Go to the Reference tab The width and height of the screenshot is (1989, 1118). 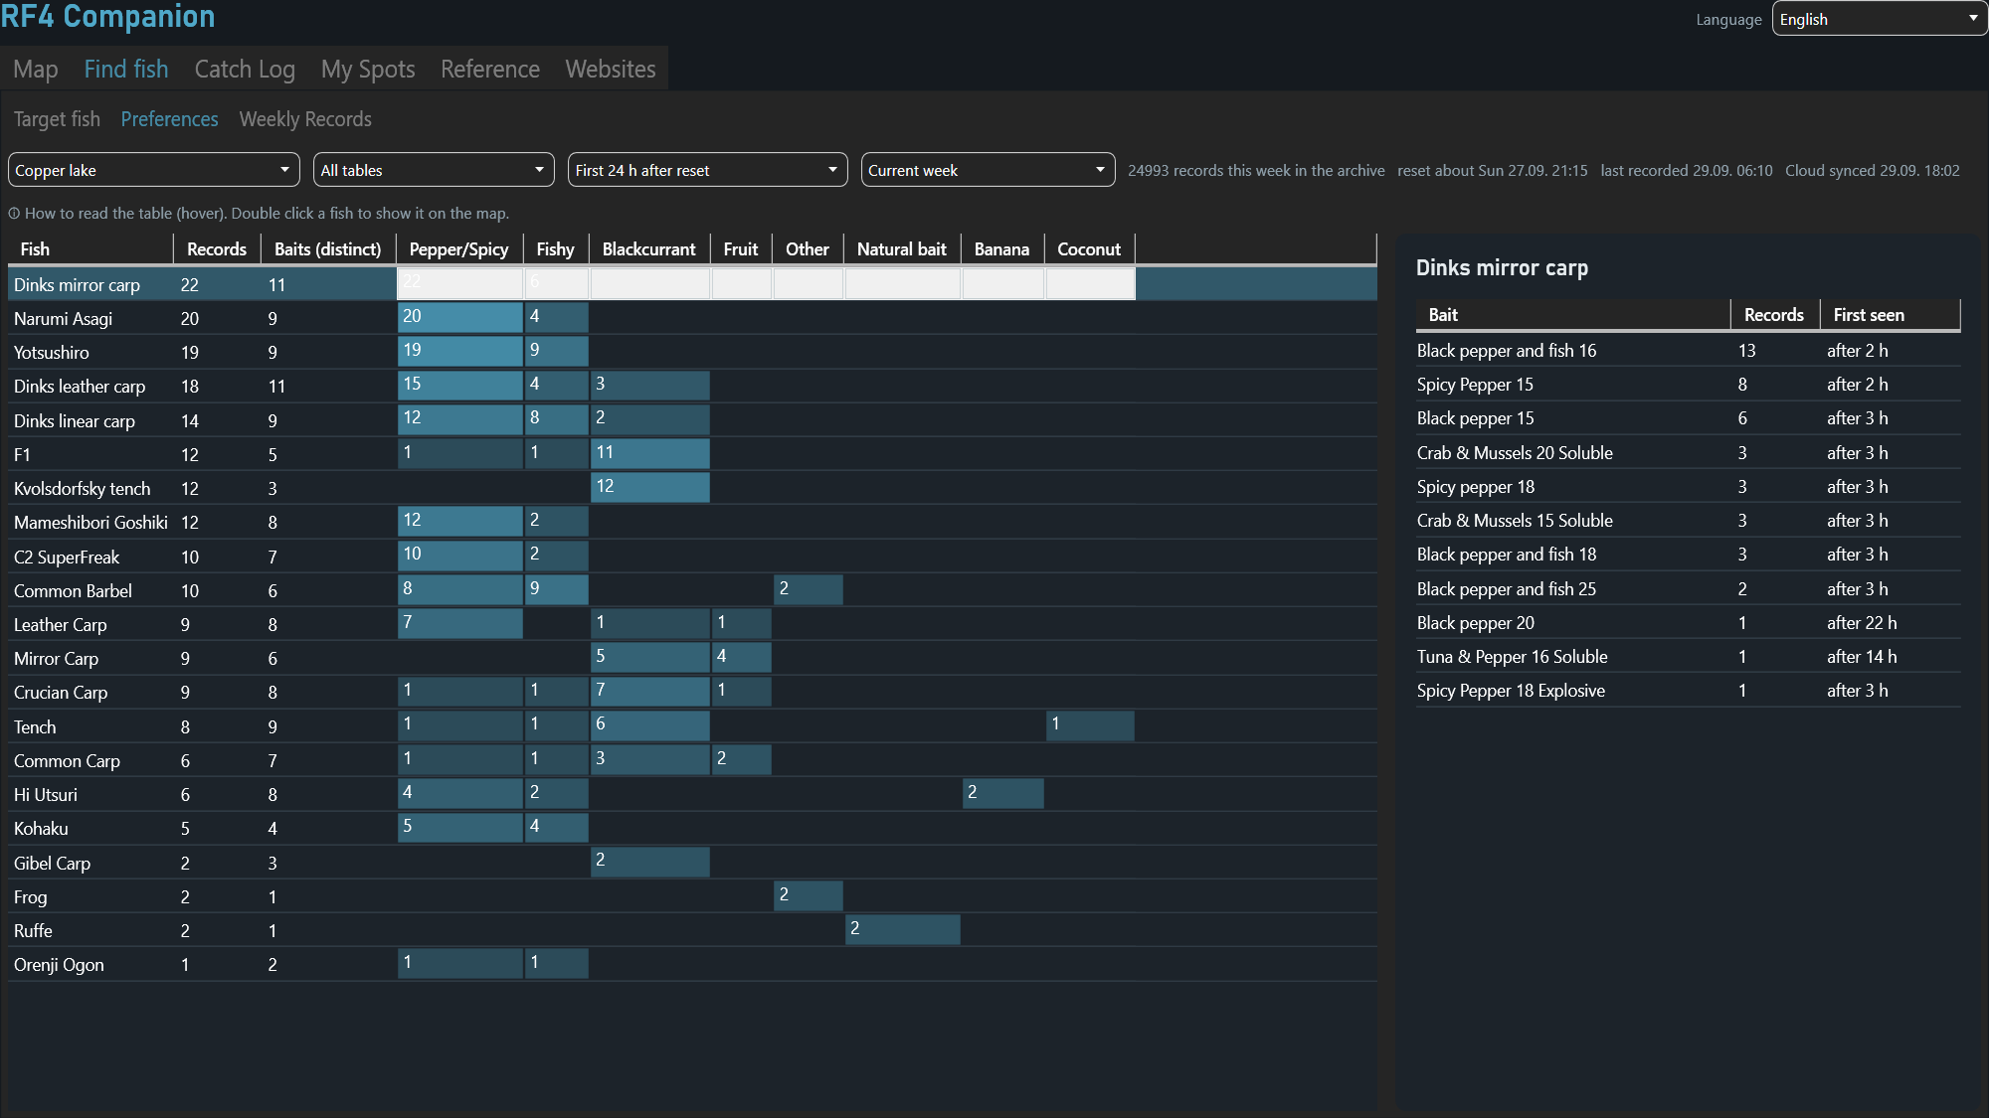click(x=490, y=69)
